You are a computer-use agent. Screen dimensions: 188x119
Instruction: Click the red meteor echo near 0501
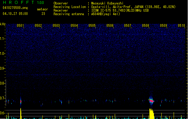point(21,101)
